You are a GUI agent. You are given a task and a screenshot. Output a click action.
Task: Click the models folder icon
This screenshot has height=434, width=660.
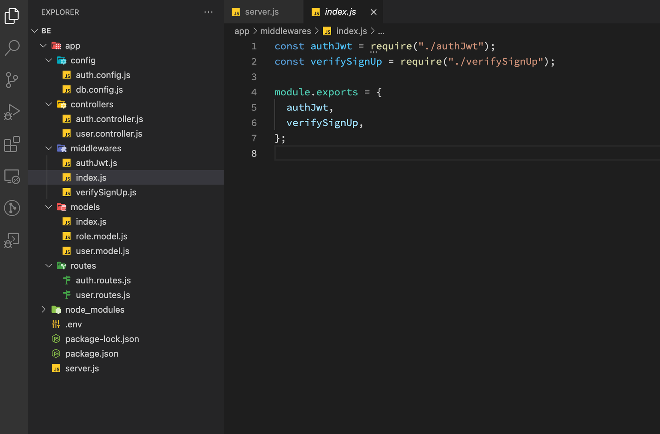[x=62, y=207]
